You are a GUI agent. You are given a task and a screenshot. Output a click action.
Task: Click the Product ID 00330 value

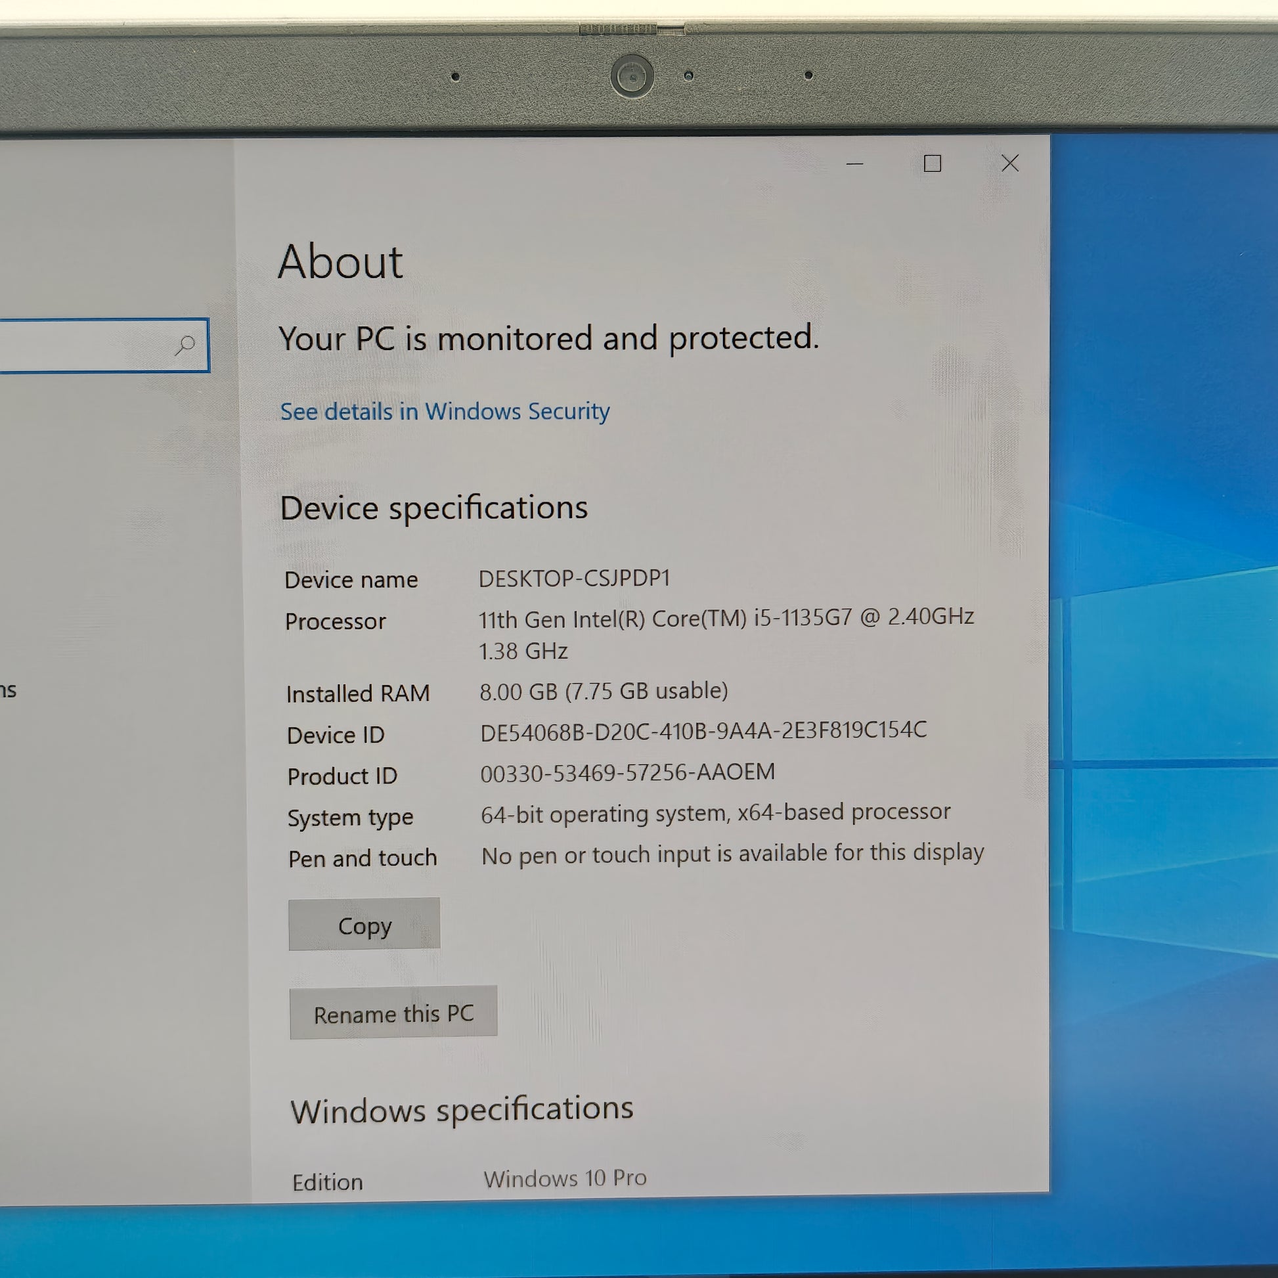[627, 772]
